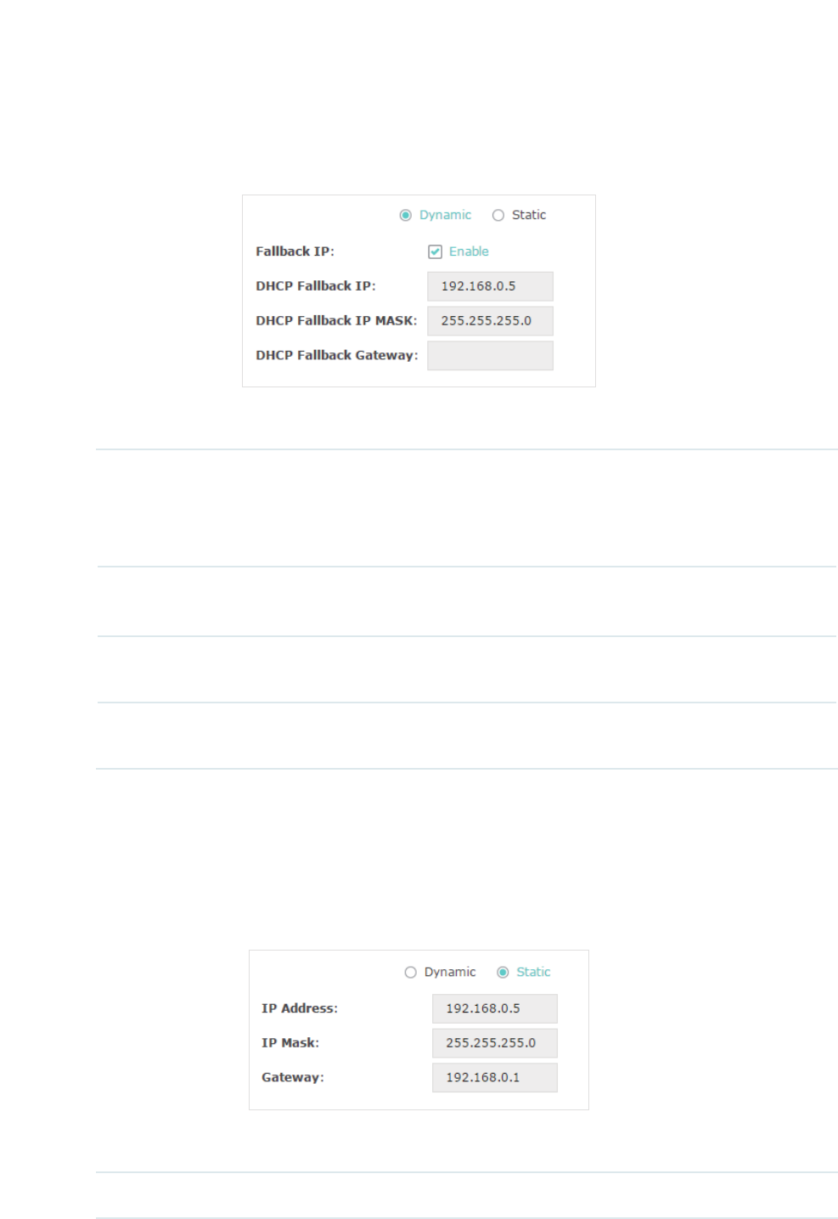Click the 'Fallback IP:' label
The image size is (838, 1219).
(x=295, y=251)
